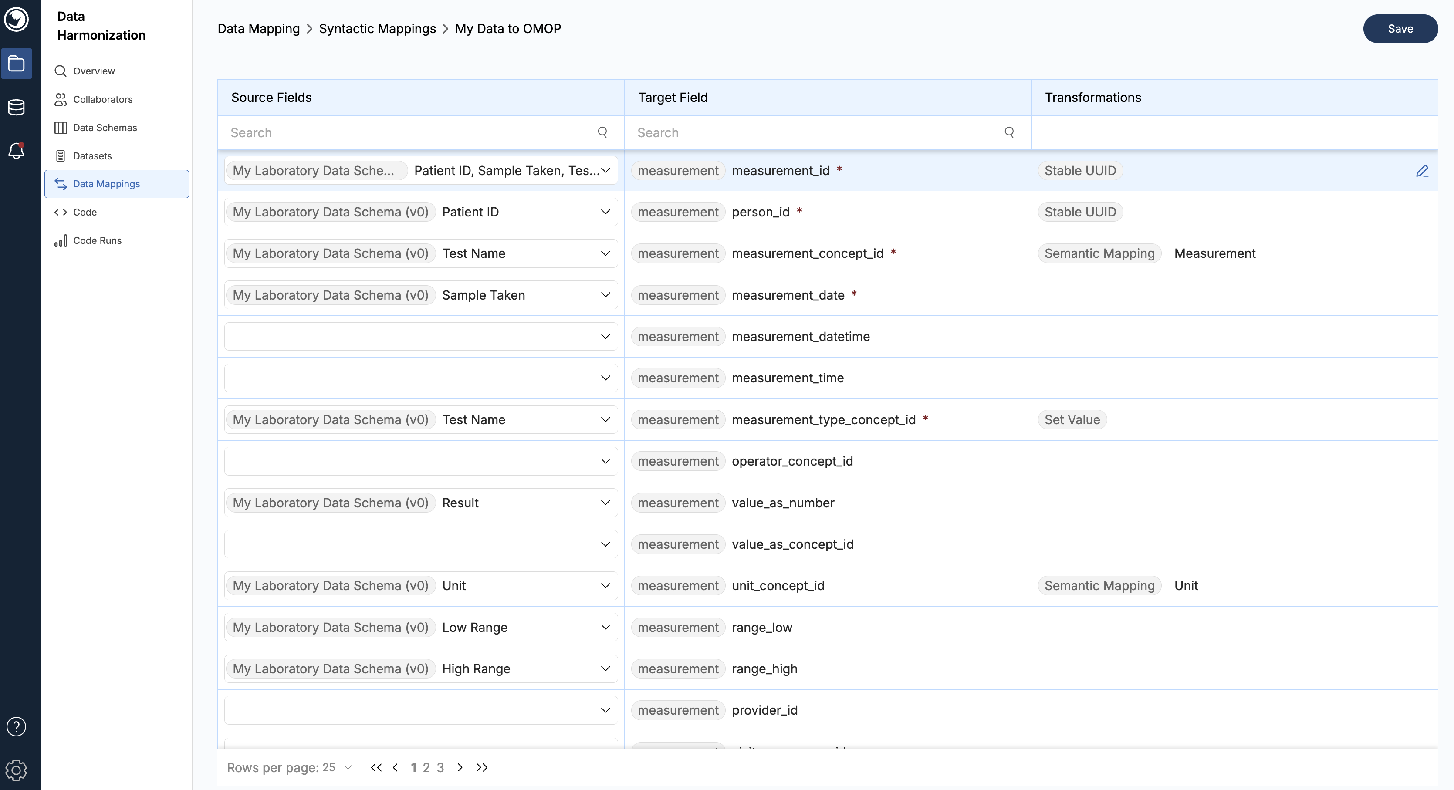Select page 1 in the pagination
Image resolution: width=1454 pixels, height=790 pixels.
414,767
